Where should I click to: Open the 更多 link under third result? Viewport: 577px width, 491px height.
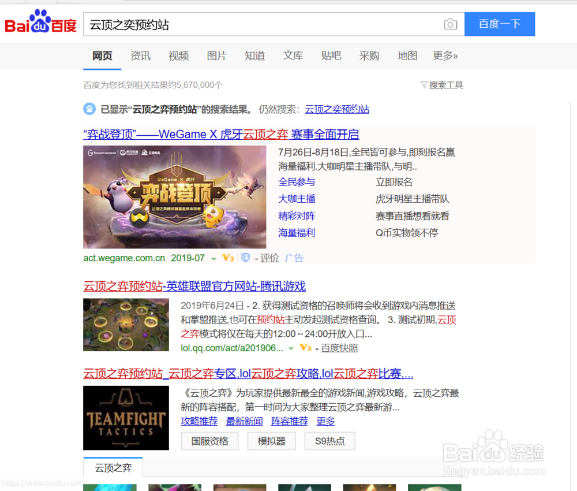325,421
